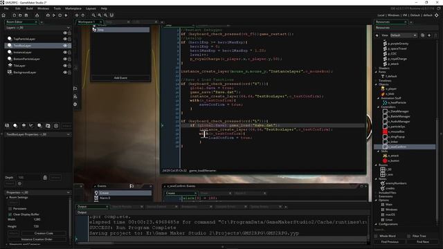Create new instance layer icon
Viewport: 443px width, 249px height.
[x=15, y=126]
